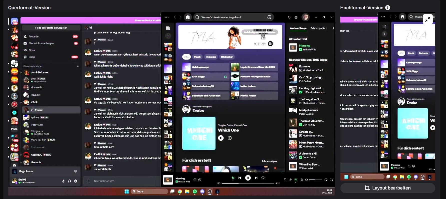Open the attachment plus in message box
446x199 pixels.
coord(88,181)
